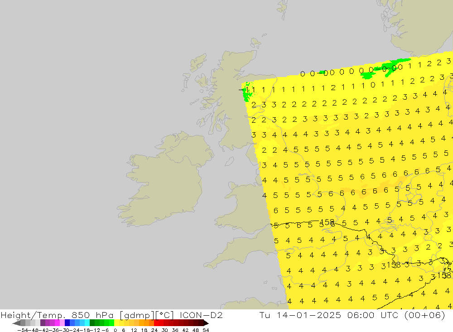The width and height of the screenshot is (453, 332).
Task: Click the date Tu 14-01-2025 06:00 UTC
Action: click(330, 315)
